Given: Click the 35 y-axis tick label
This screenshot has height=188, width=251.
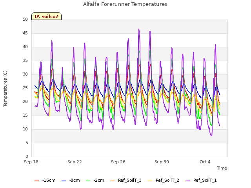Looking at the screenshot, I should [x=25, y=61].
